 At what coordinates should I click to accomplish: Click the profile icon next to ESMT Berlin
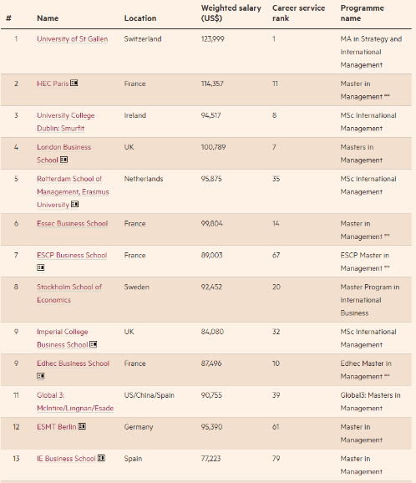coord(82,426)
